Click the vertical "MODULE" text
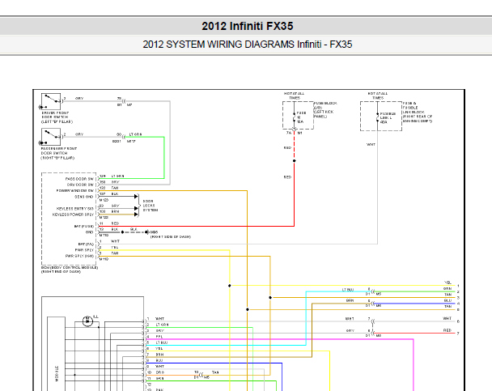This screenshot has width=492, height=391. (x=57, y=373)
